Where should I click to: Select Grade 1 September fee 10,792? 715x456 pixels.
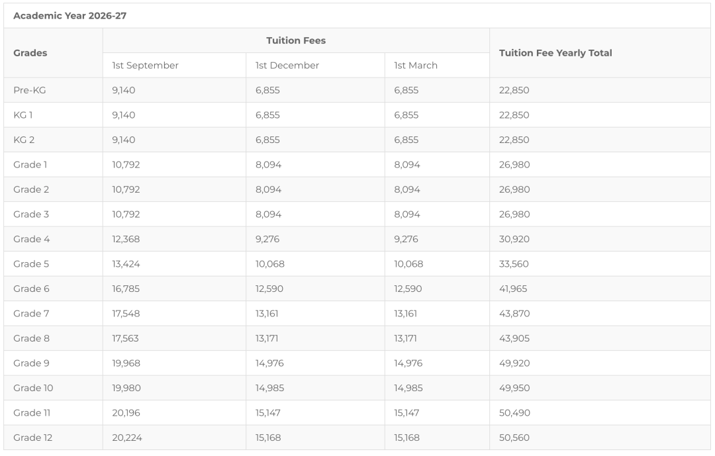coord(126,165)
